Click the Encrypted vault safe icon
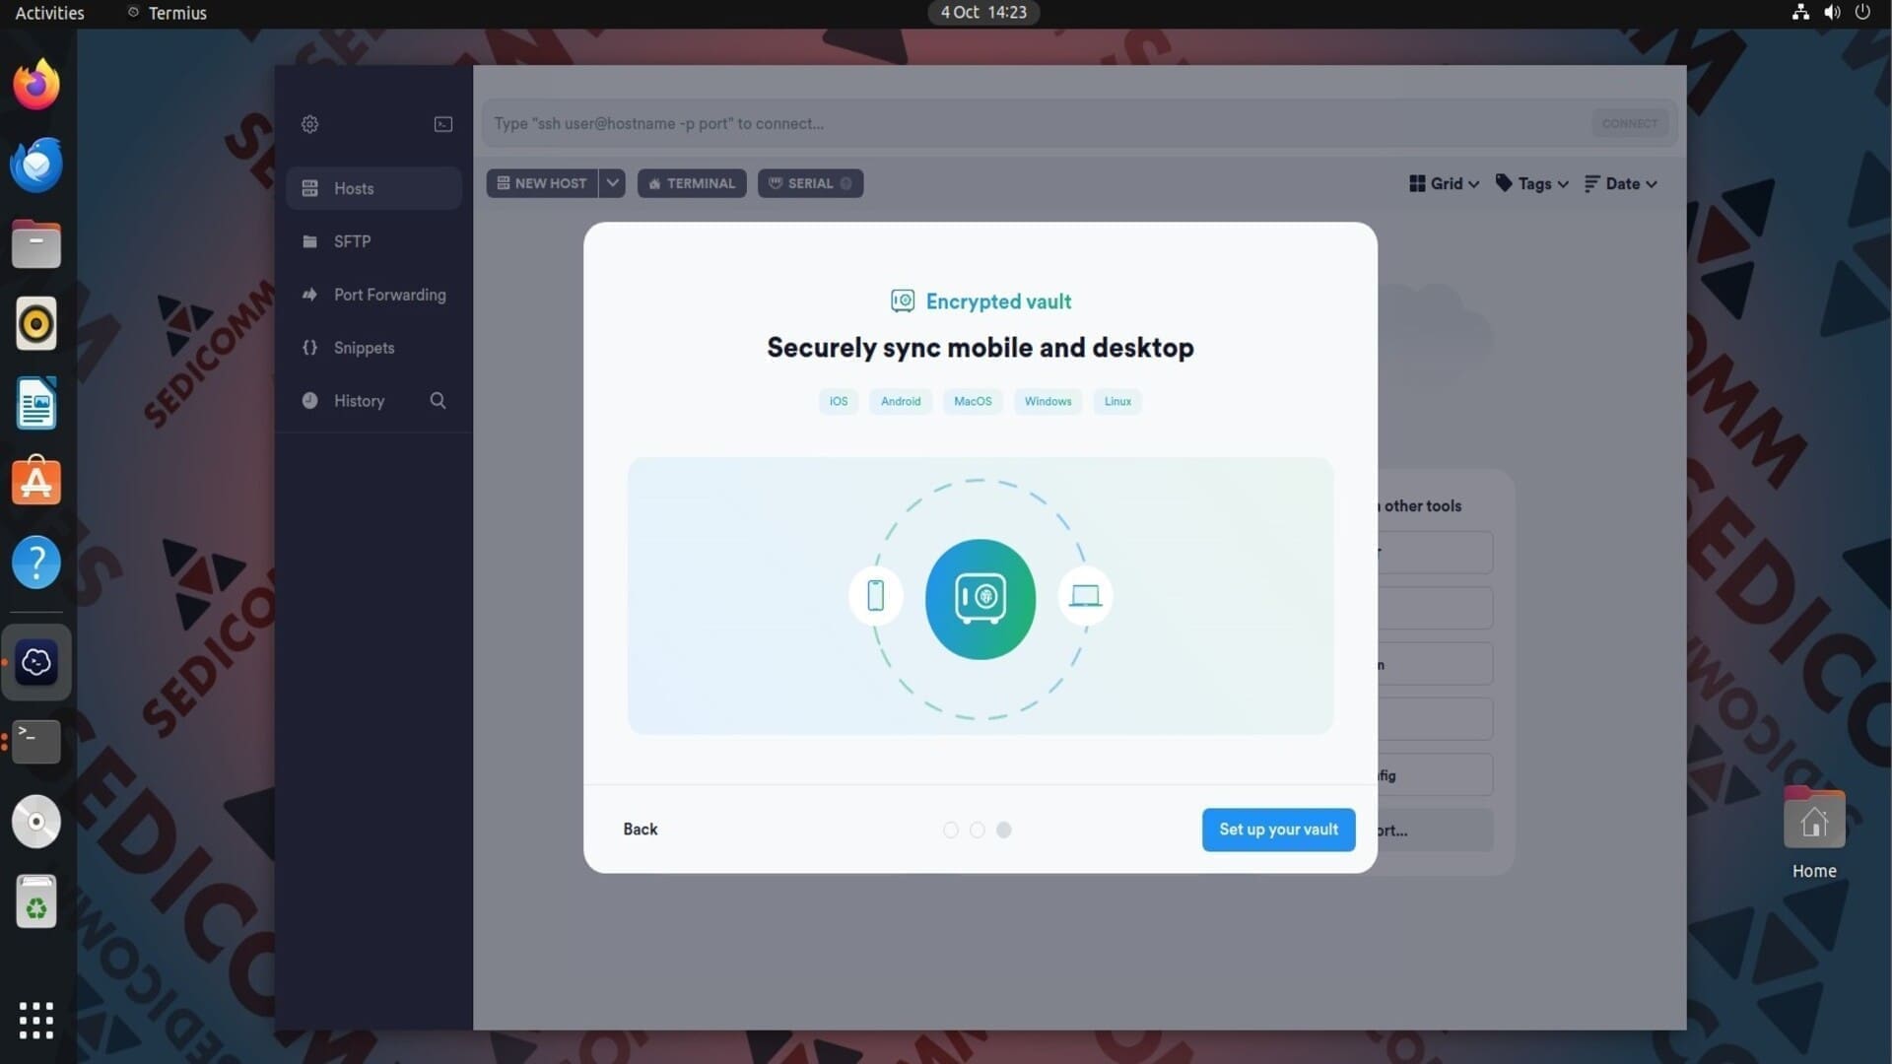Viewport: 1892px width, 1064px height. [902, 300]
